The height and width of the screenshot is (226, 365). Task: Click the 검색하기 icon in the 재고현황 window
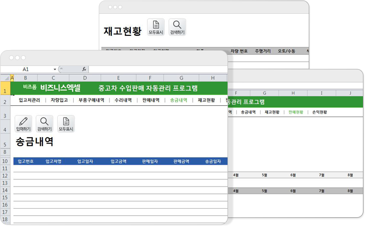177,27
